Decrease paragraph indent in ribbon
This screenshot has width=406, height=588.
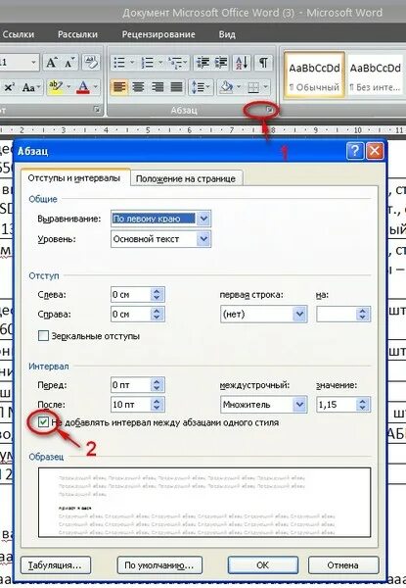pyautogui.click(x=203, y=63)
